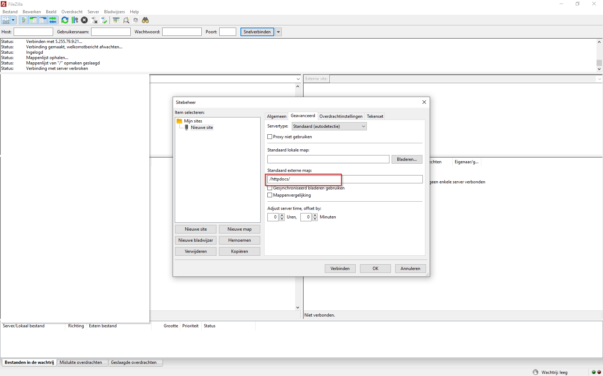Click the Bladeren... button
Viewport: 603px width, 376px height.
407,159
